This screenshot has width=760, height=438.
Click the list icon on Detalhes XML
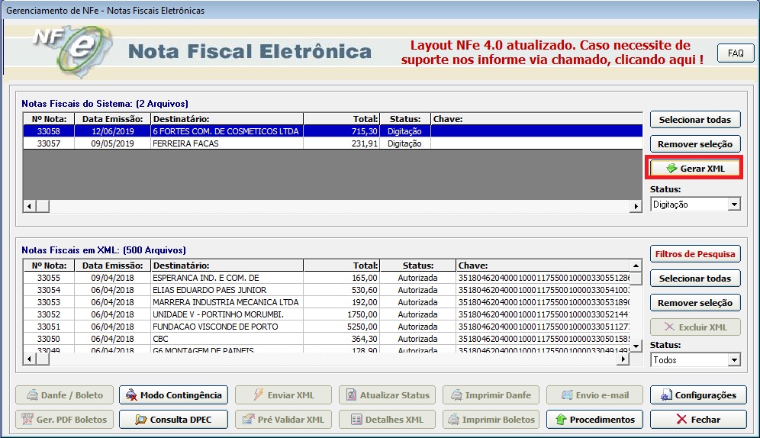[x=356, y=419]
